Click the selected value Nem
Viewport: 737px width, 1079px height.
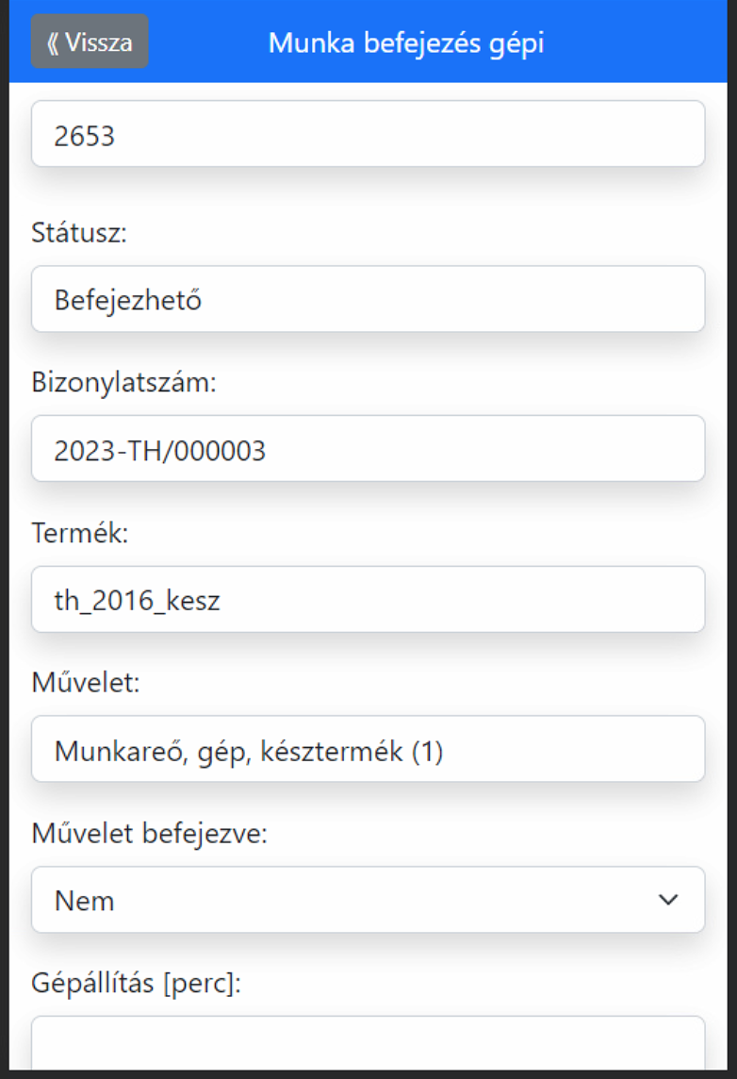point(85,901)
